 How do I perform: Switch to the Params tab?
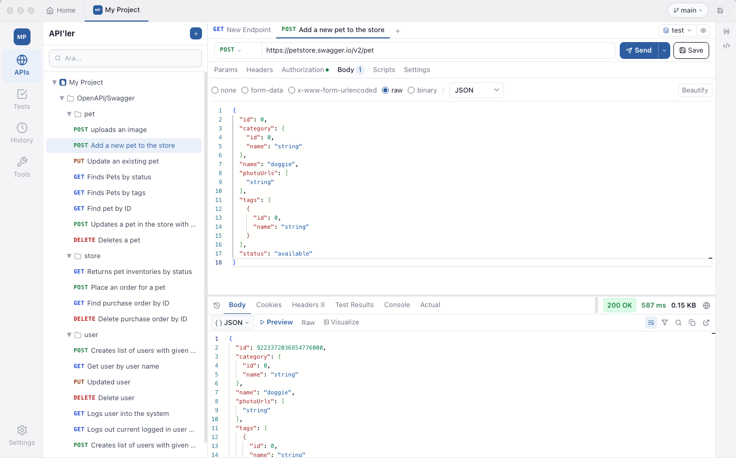click(x=226, y=70)
